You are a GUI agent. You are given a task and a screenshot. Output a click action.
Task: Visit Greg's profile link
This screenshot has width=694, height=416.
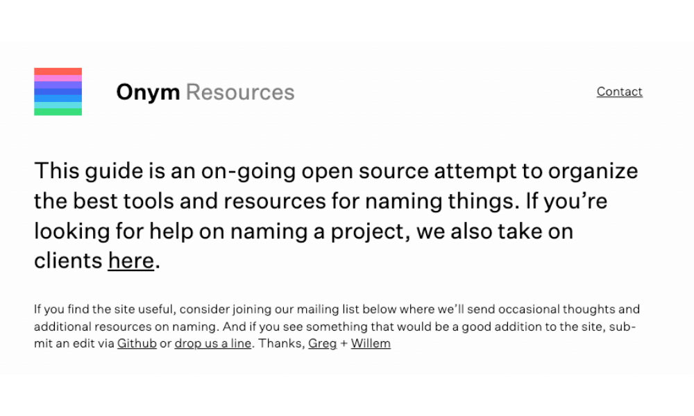pos(322,343)
